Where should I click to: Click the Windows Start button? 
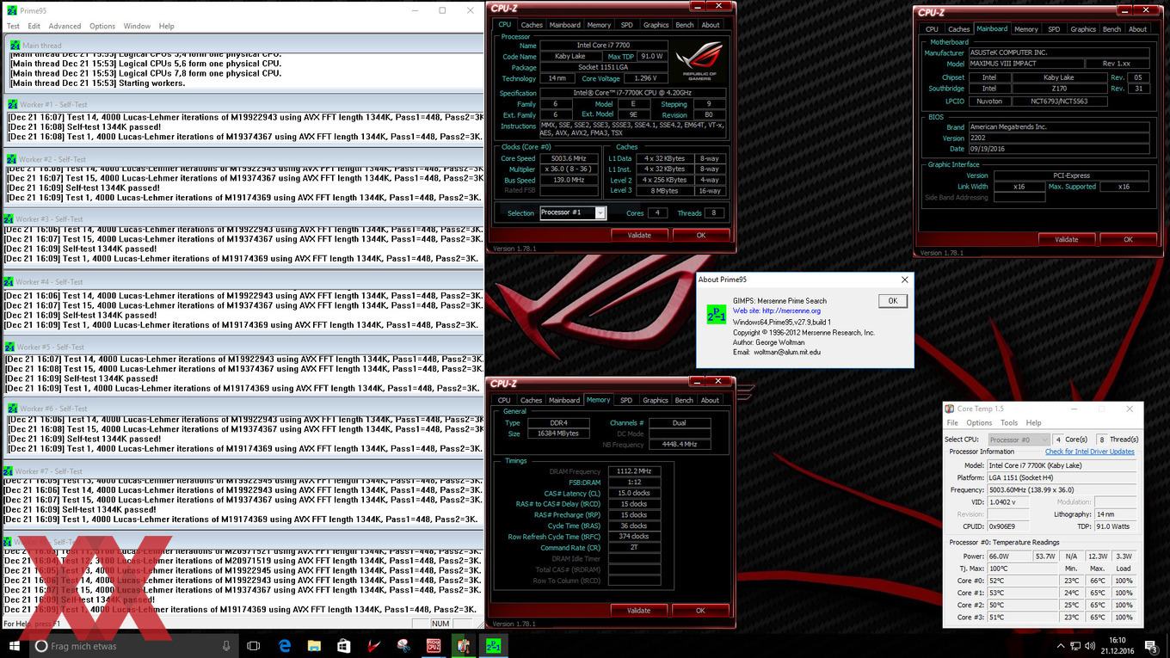pos(15,645)
